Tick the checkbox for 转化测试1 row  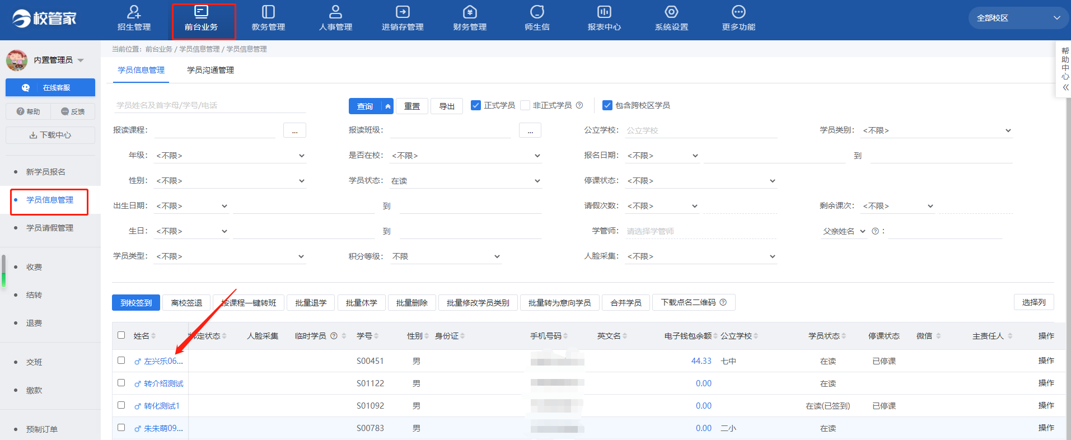tap(121, 405)
